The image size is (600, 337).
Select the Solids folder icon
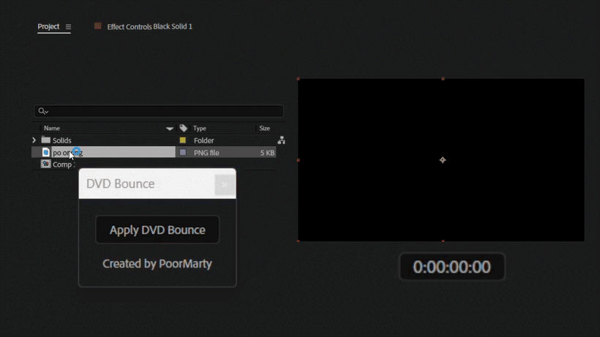point(46,140)
